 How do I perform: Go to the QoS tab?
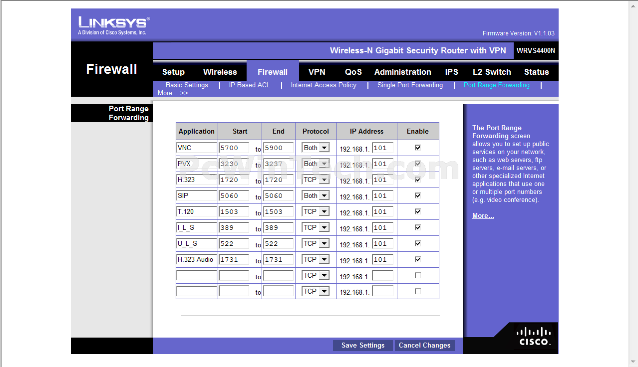tap(353, 72)
